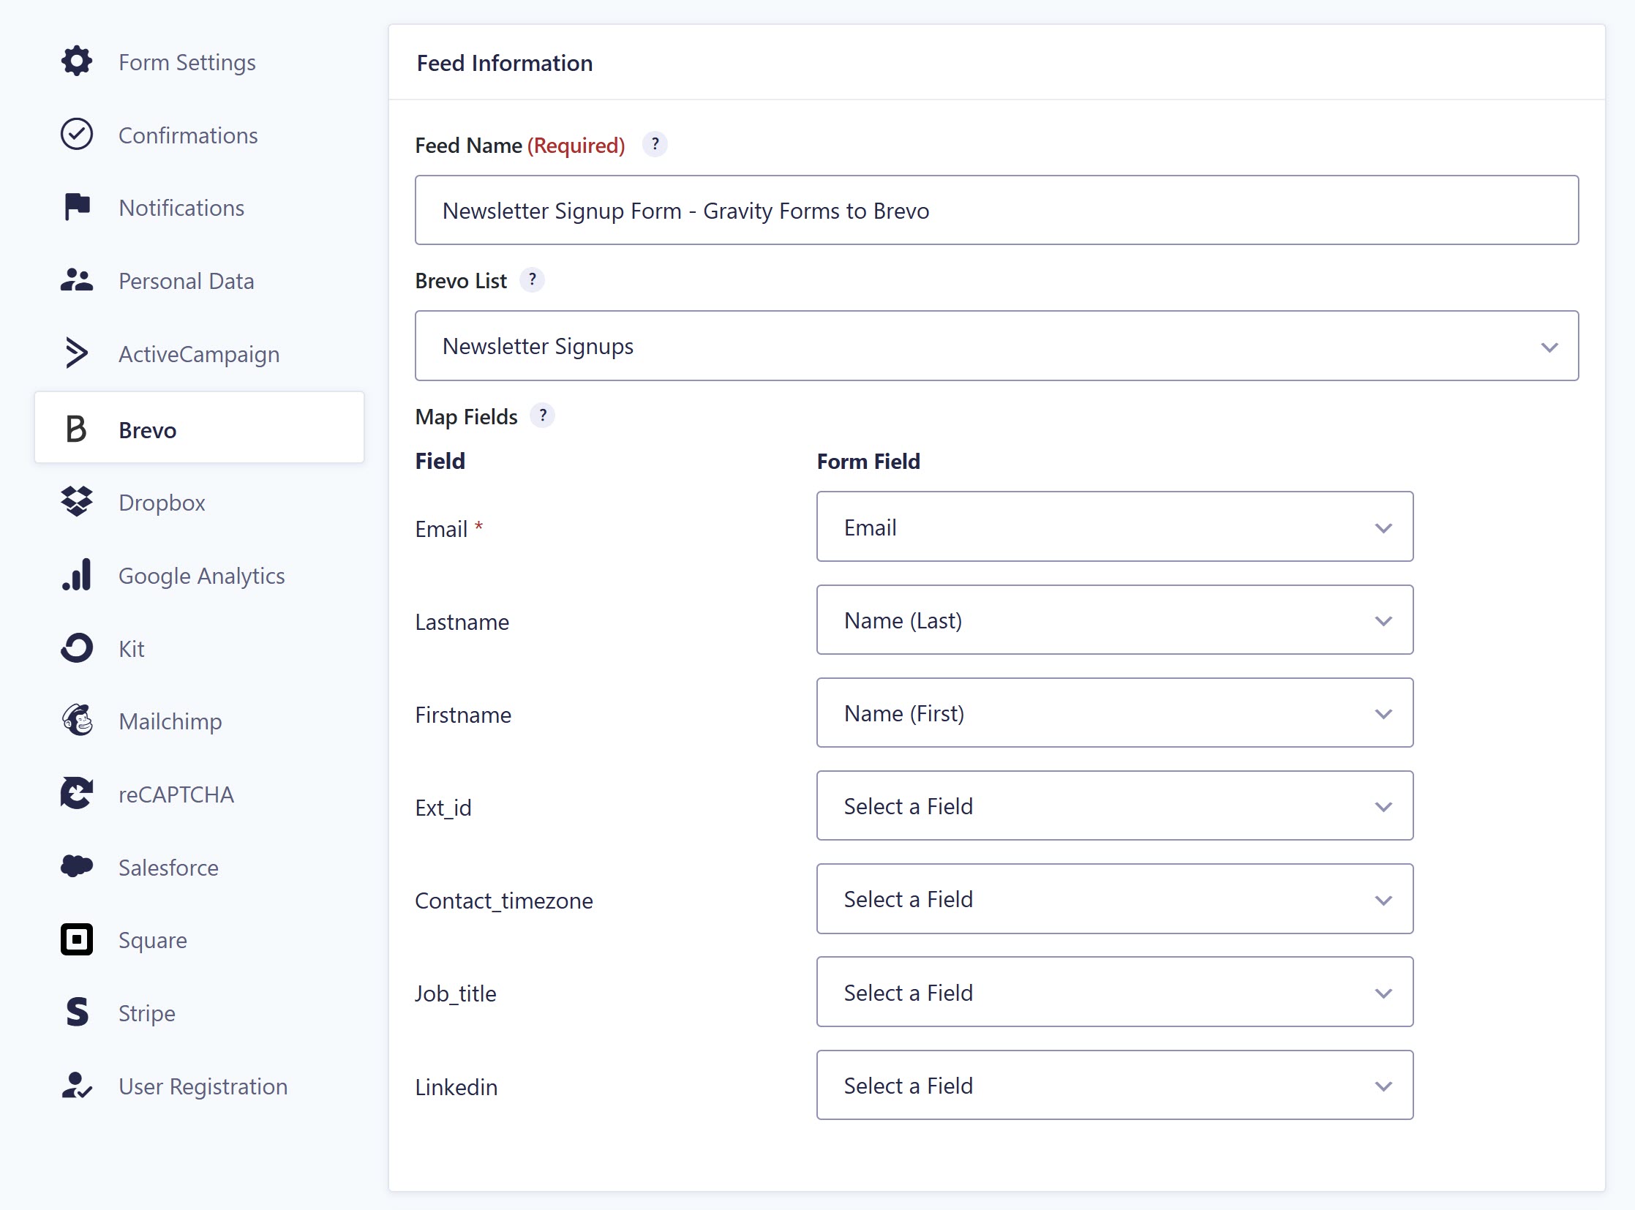The height and width of the screenshot is (1210, 1635).
Task: Click the Linkedin field label
Action: tap(456, 1087)
